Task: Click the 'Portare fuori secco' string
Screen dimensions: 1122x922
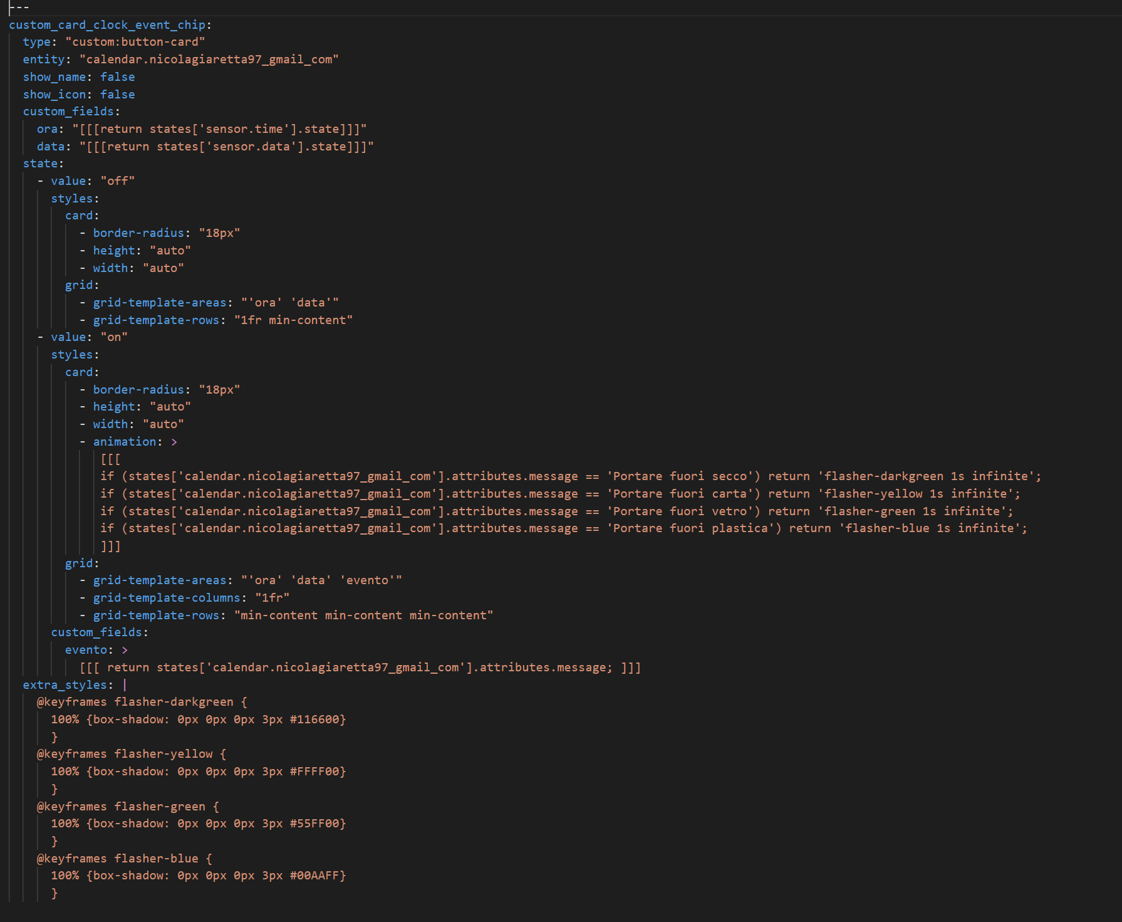Action: [683, 476]
